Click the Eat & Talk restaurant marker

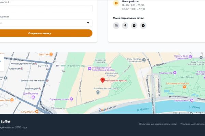(x=51, y=54)
